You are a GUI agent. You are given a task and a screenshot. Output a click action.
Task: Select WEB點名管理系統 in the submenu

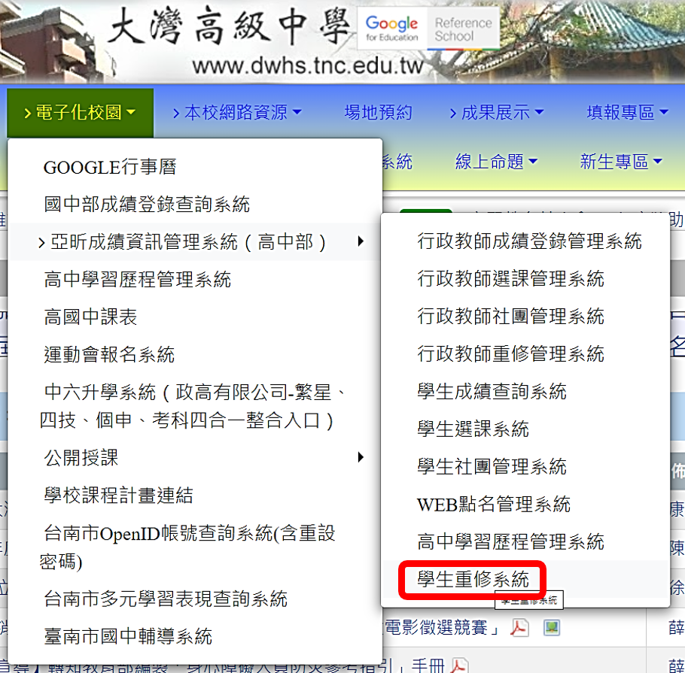pos(494,505)
